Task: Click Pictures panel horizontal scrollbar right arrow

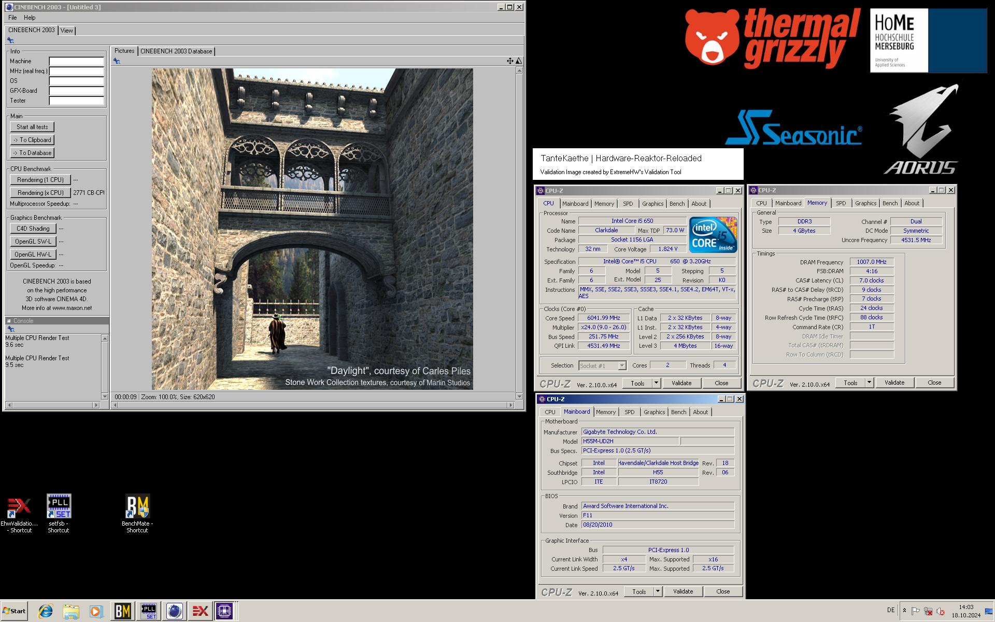Action: pos(512,405)
